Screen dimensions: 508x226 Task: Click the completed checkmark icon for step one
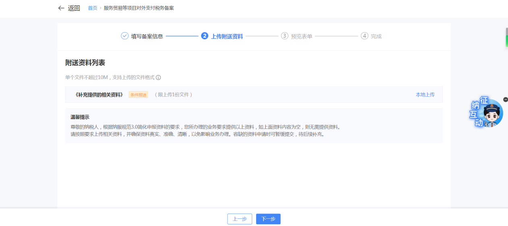[124, 36]
